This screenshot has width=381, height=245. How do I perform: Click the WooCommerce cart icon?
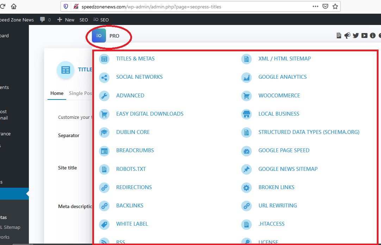point(246,96)
